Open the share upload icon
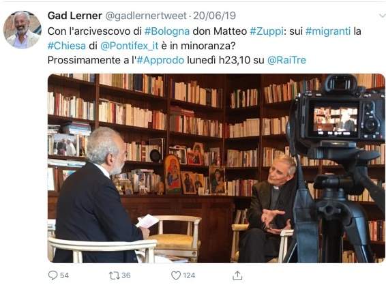Image resolution: width=386 pixels, height=287 pixels. pyautogui.click(x=237, y=275)
